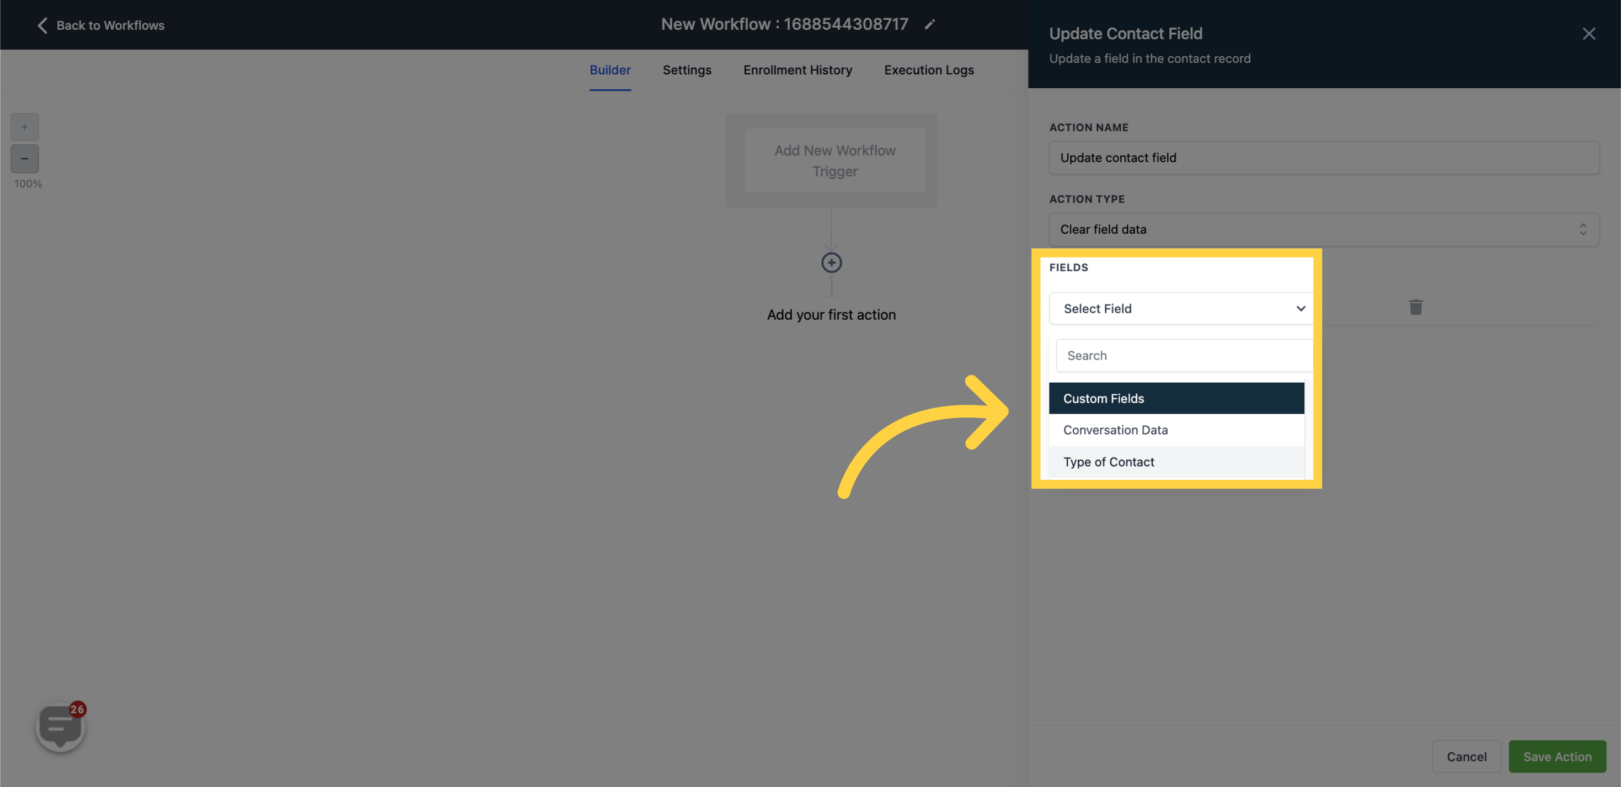Open the chat support widget
Image resolution: width=1621 pixels, height=787 pixels.
click(61, 727)
